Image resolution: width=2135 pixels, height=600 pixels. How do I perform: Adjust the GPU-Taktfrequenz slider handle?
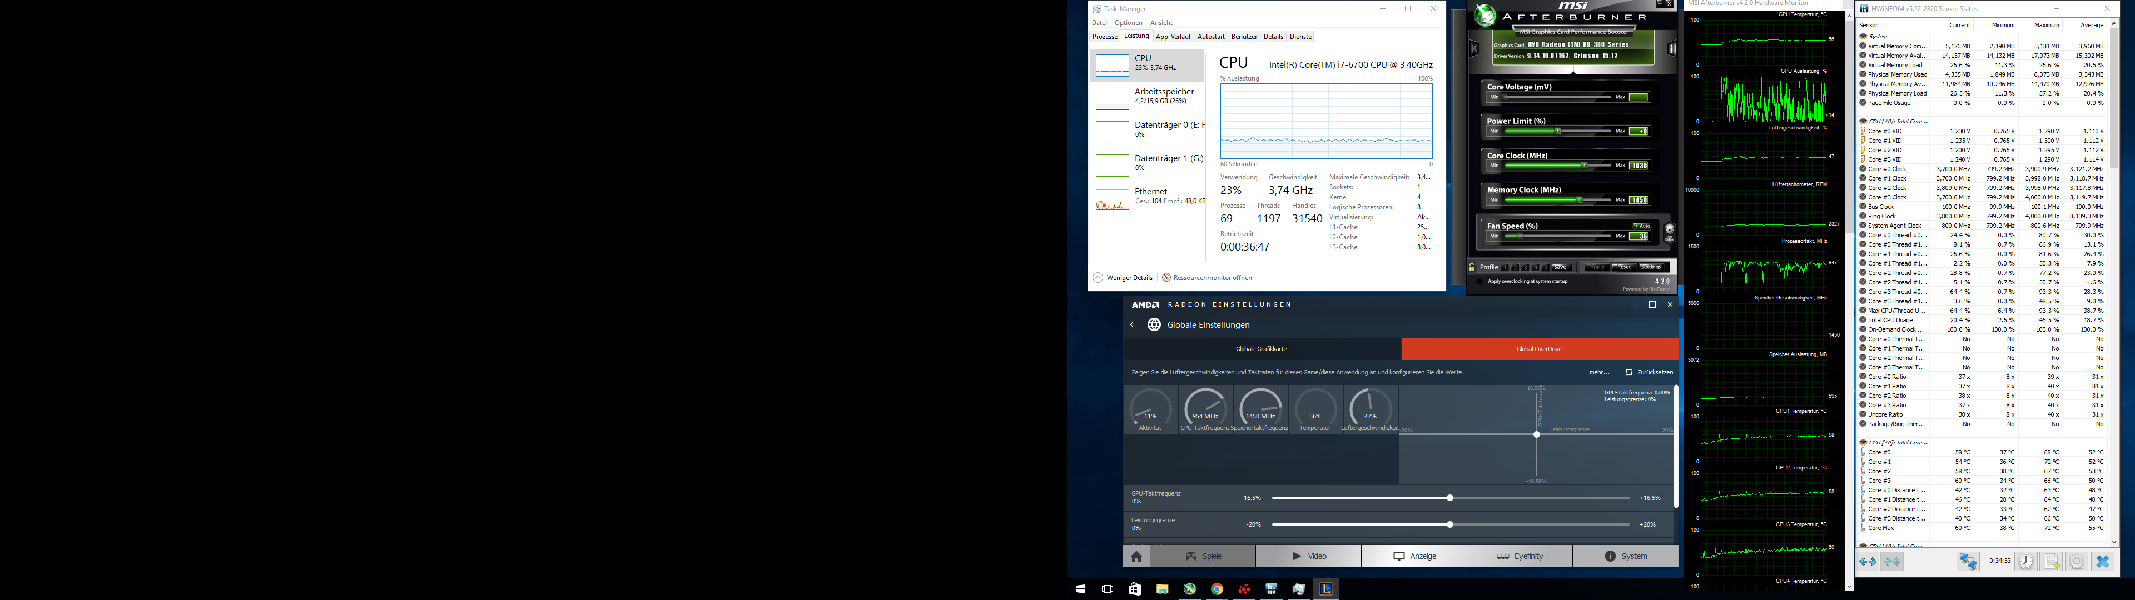1449,498
